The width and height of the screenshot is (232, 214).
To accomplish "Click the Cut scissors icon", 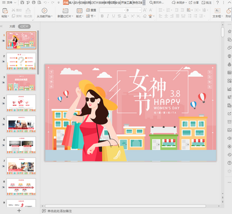I will 13,10.
